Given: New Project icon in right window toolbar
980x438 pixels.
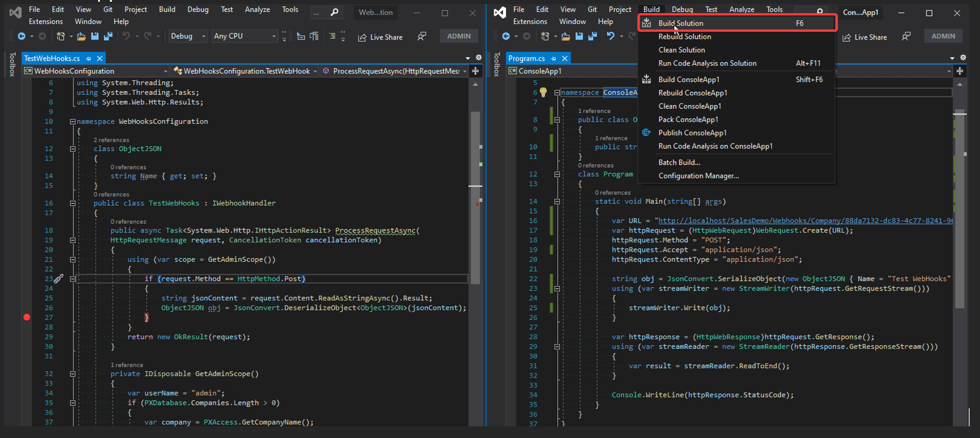Looking at the screenshot, I should click(x=545, y=36).
